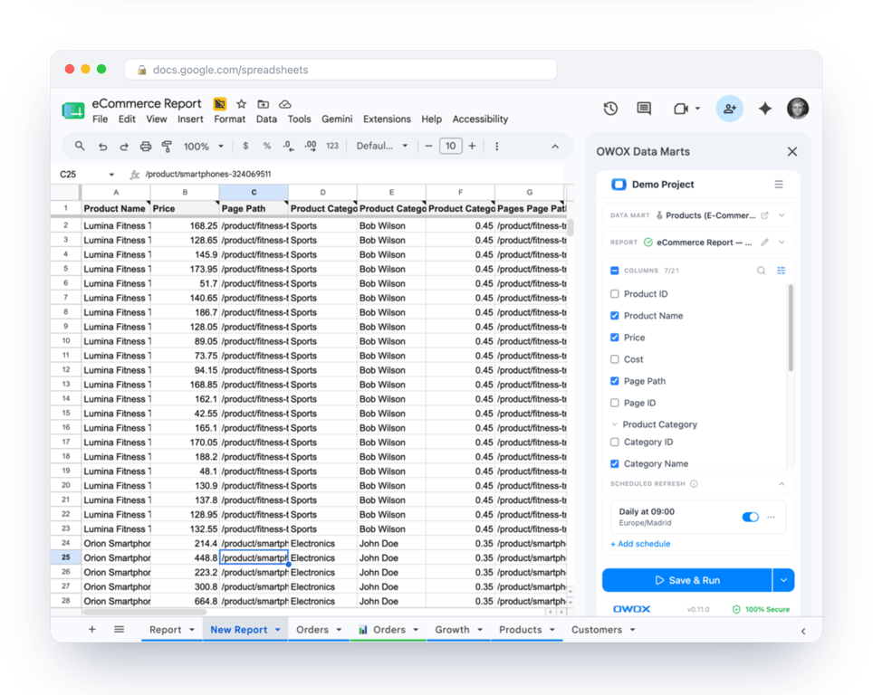
Task: Open the cell name box dropdown
Action: (111, 174)
